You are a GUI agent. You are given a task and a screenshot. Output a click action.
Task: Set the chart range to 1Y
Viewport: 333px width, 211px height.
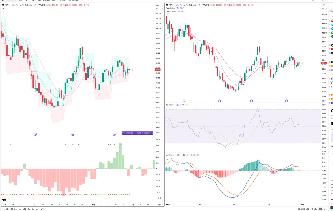29,209
